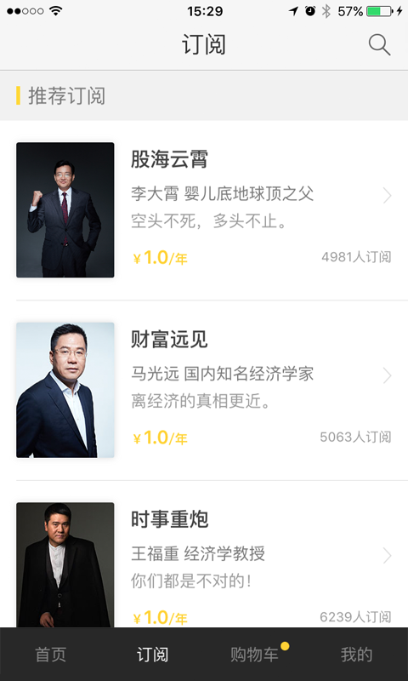
Task: Switch to the 我的 tab
Action: [x=356, y=655]
